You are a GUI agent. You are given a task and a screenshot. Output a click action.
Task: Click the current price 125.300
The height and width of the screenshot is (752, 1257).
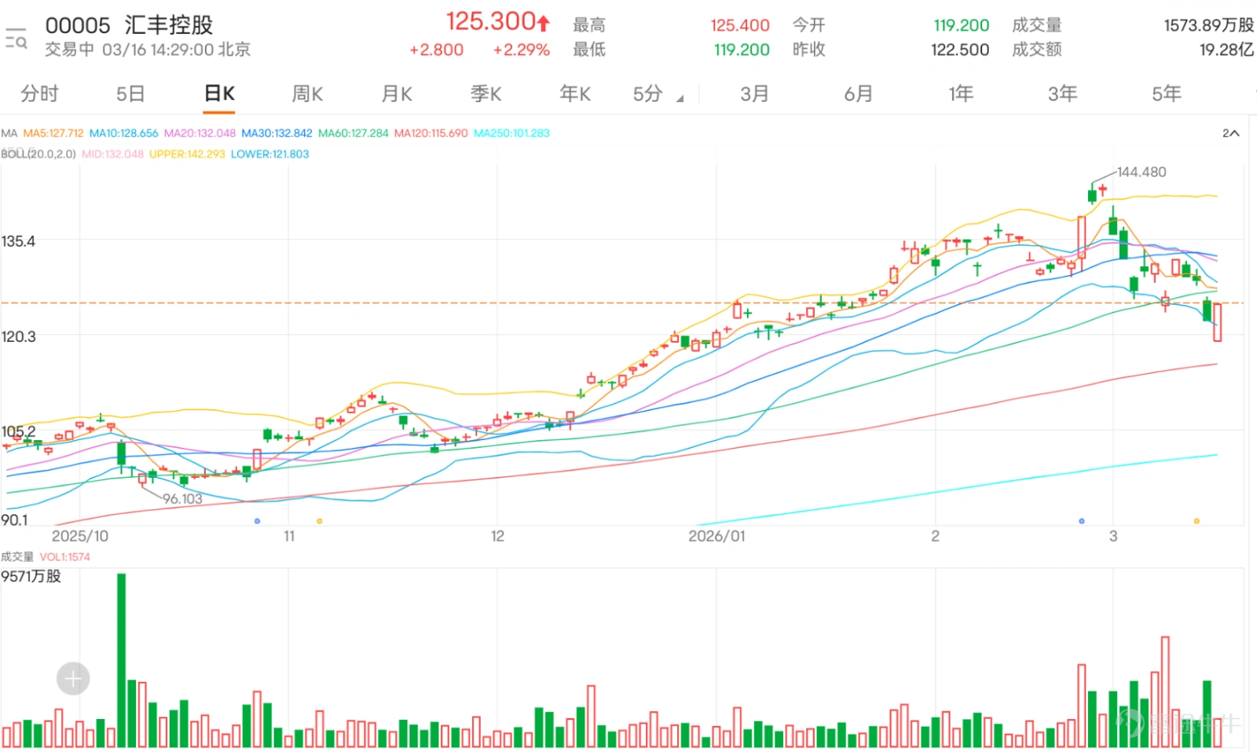click(490, 21)
